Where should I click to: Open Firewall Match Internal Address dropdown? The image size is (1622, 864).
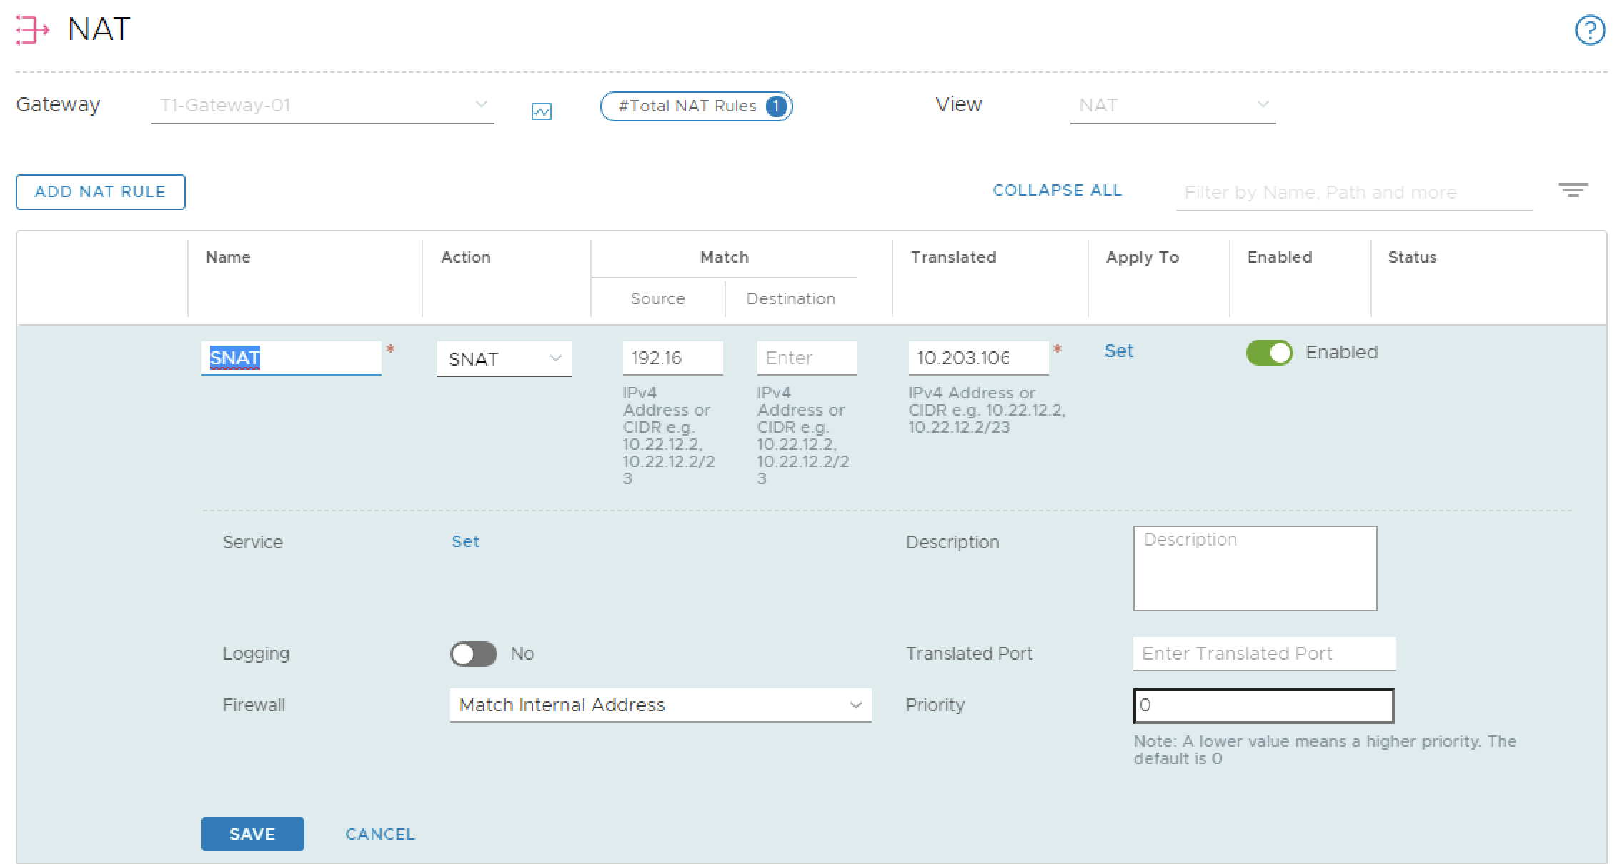coord(660,705)
